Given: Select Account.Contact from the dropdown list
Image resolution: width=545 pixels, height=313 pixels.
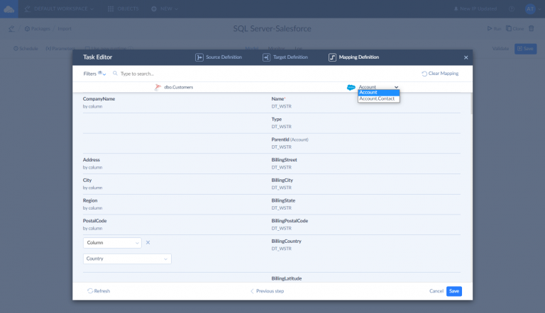Looking at the screenshot, I should click(378, 98).
